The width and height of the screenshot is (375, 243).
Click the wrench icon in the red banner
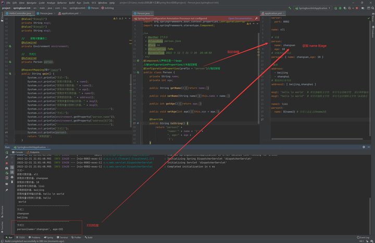click(256, 18)
